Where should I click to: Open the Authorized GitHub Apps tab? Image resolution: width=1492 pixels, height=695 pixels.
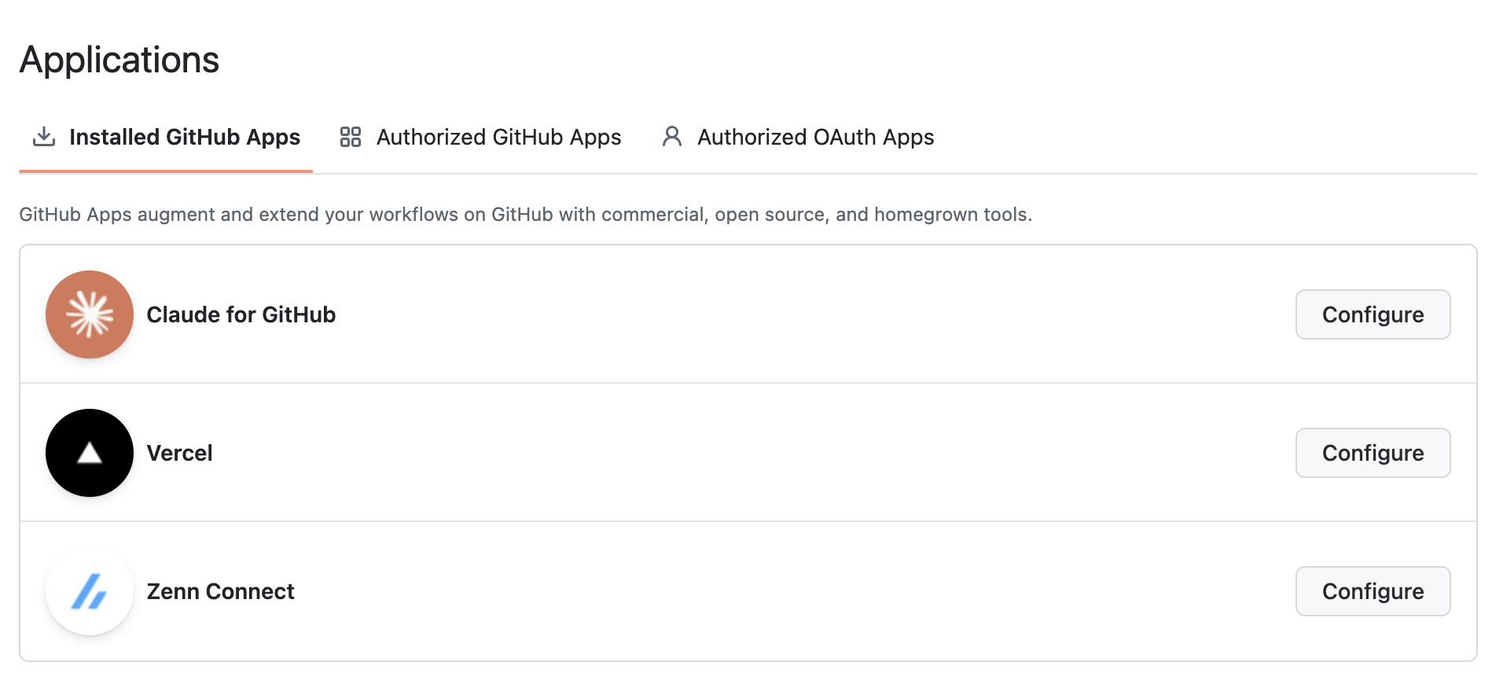click(x=498, y=137)
